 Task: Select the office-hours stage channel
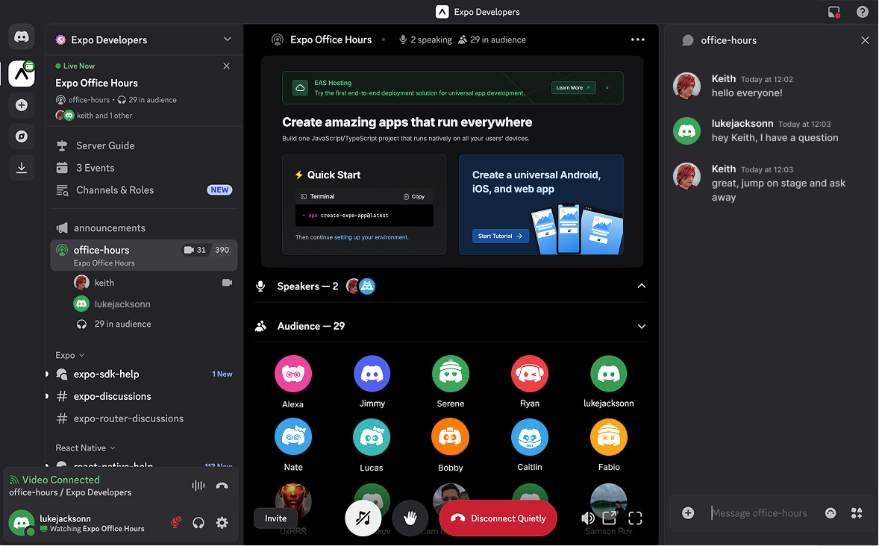144,255
